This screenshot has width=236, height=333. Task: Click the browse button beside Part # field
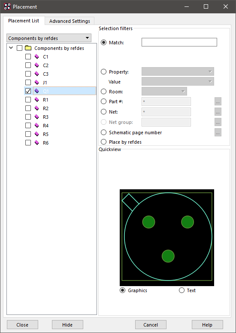(x=218, y=102)
